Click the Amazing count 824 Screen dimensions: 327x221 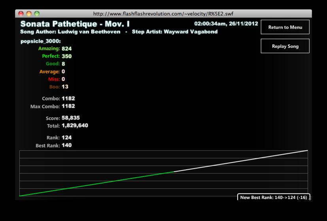[67, 49]
